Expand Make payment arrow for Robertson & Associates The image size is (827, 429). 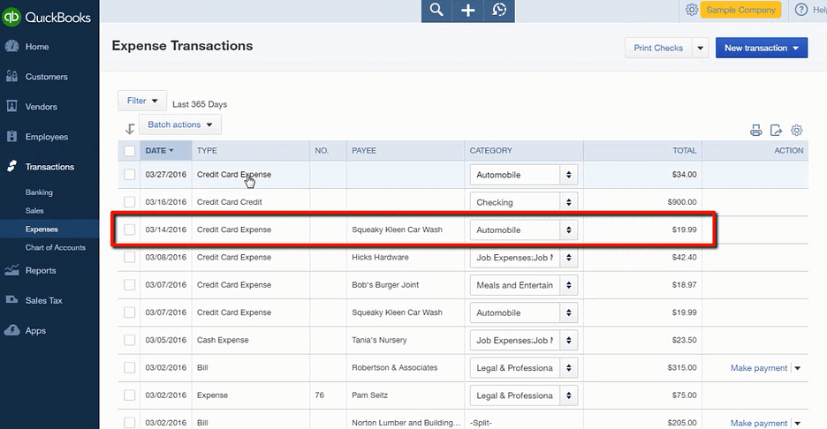(x=798, y=368)
